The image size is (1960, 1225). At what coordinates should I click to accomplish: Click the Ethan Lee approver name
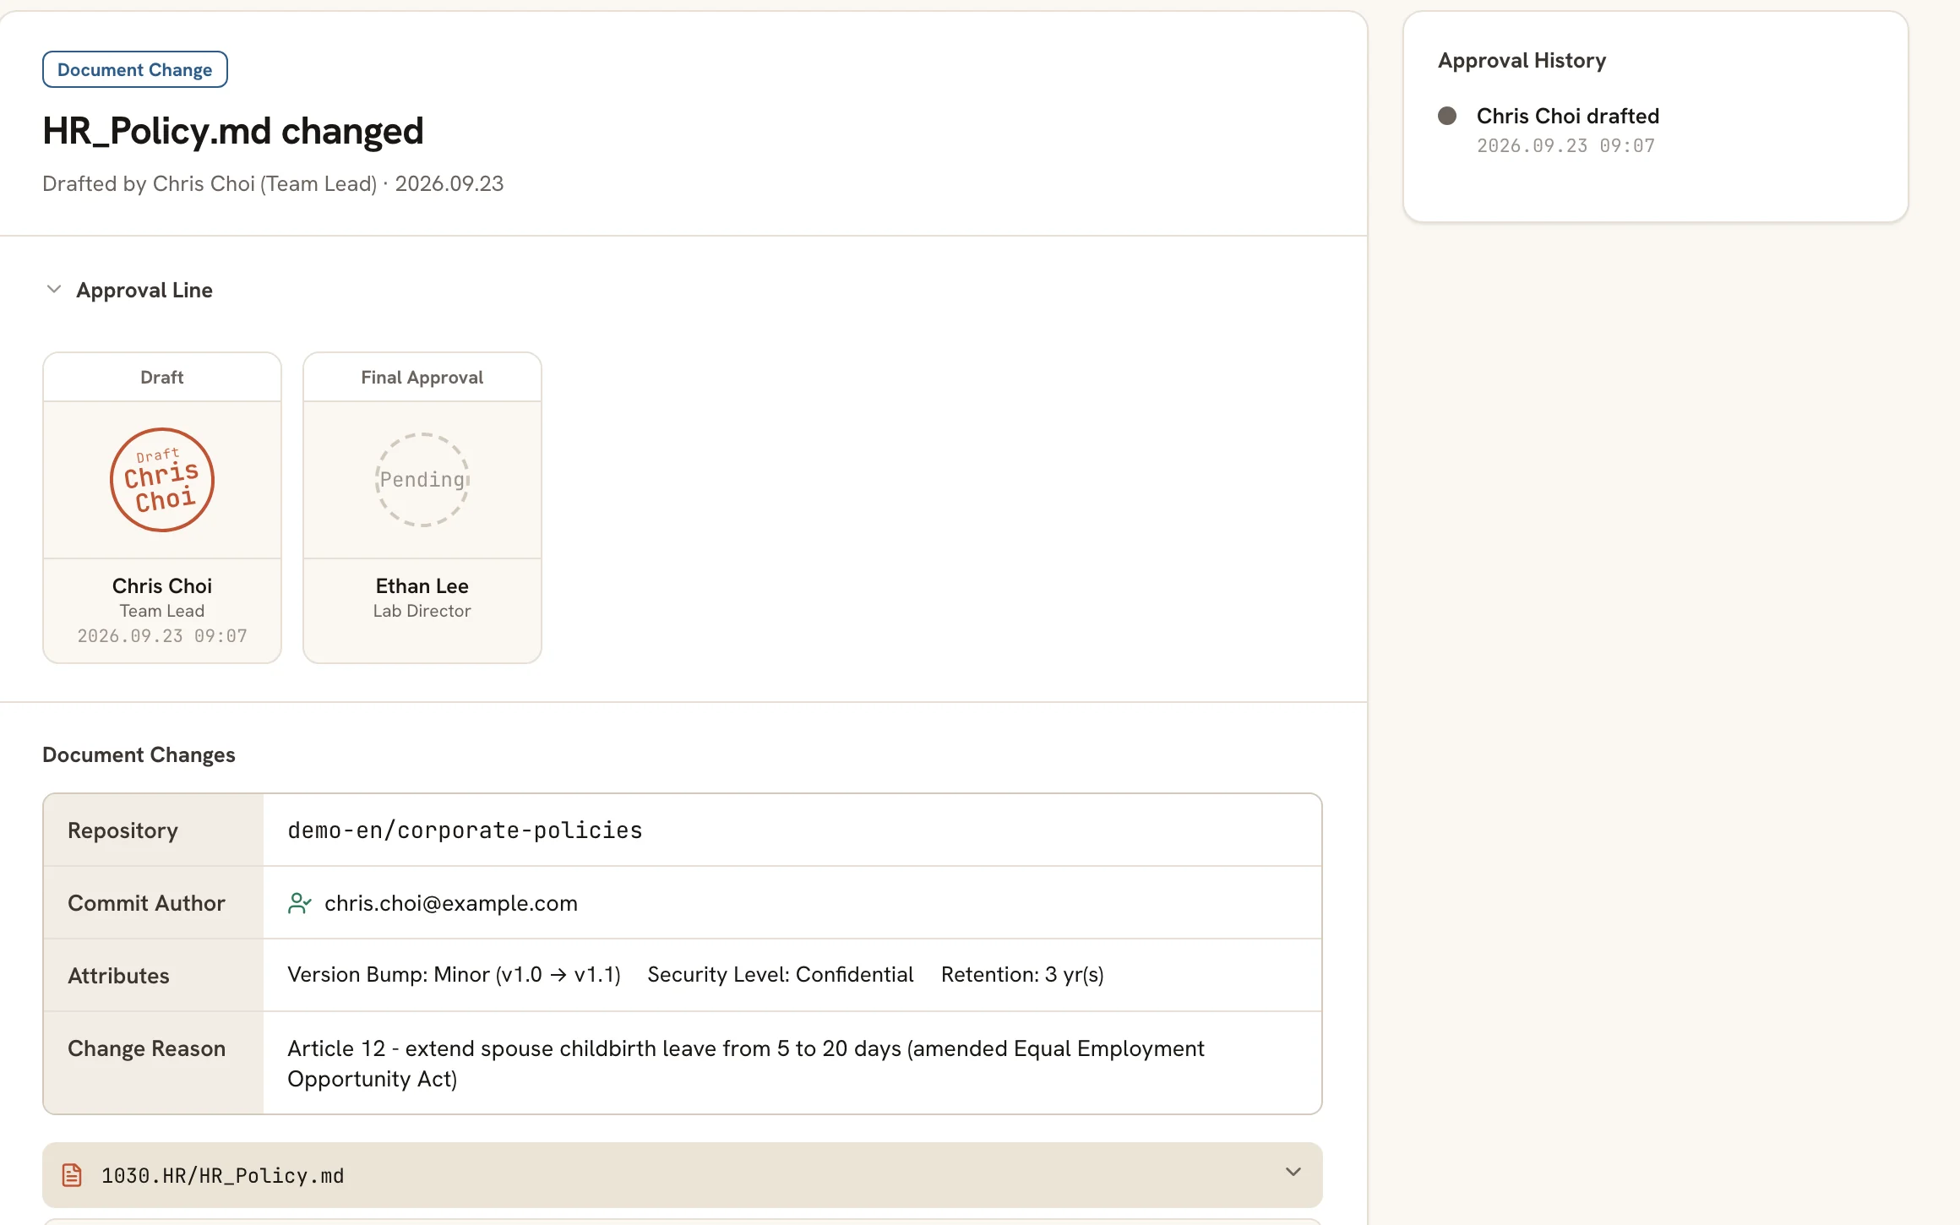click(x=422, y=585)
